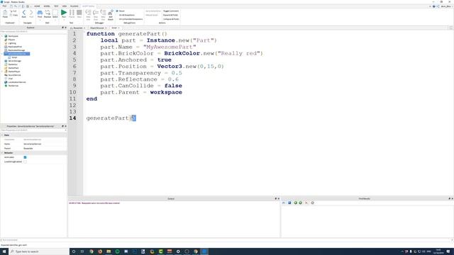Image resolution: width=454 pixels, height=255 pixels.
Task: Select StarterPack in the Explorer tree
Action: pos(13,68)
